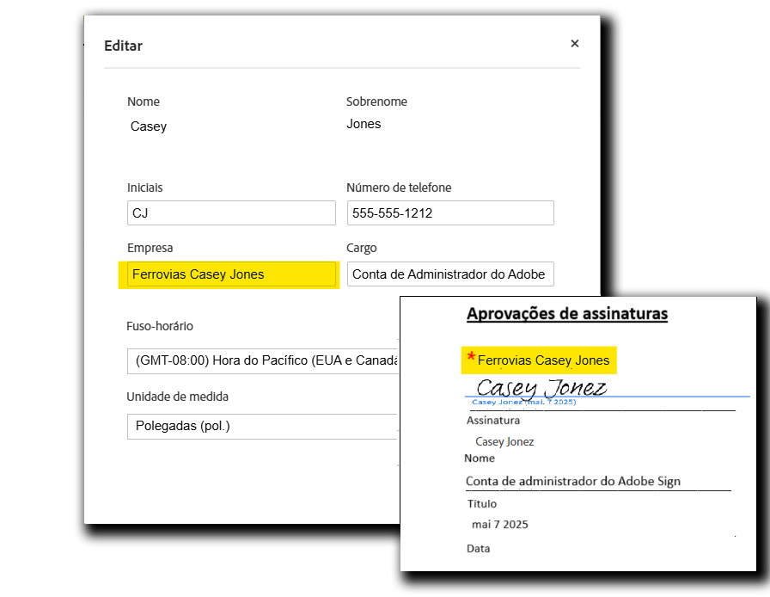Click the Fuso-horário label
770x597 pixels.
pyautogui.click(x=160, y=326)
